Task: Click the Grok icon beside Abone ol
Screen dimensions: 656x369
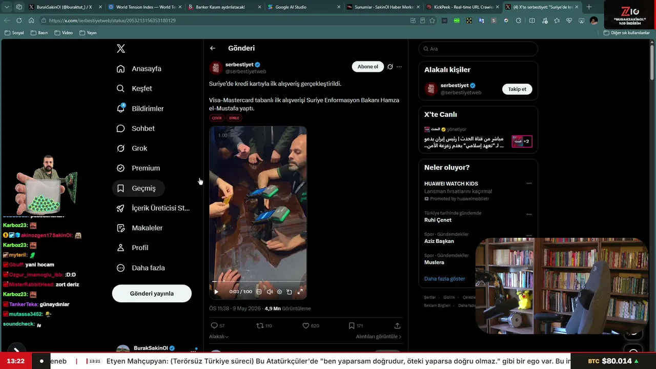Action: (390, 67)
